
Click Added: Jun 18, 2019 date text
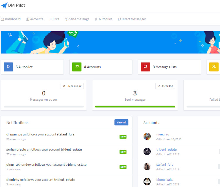tap(169, 139)
